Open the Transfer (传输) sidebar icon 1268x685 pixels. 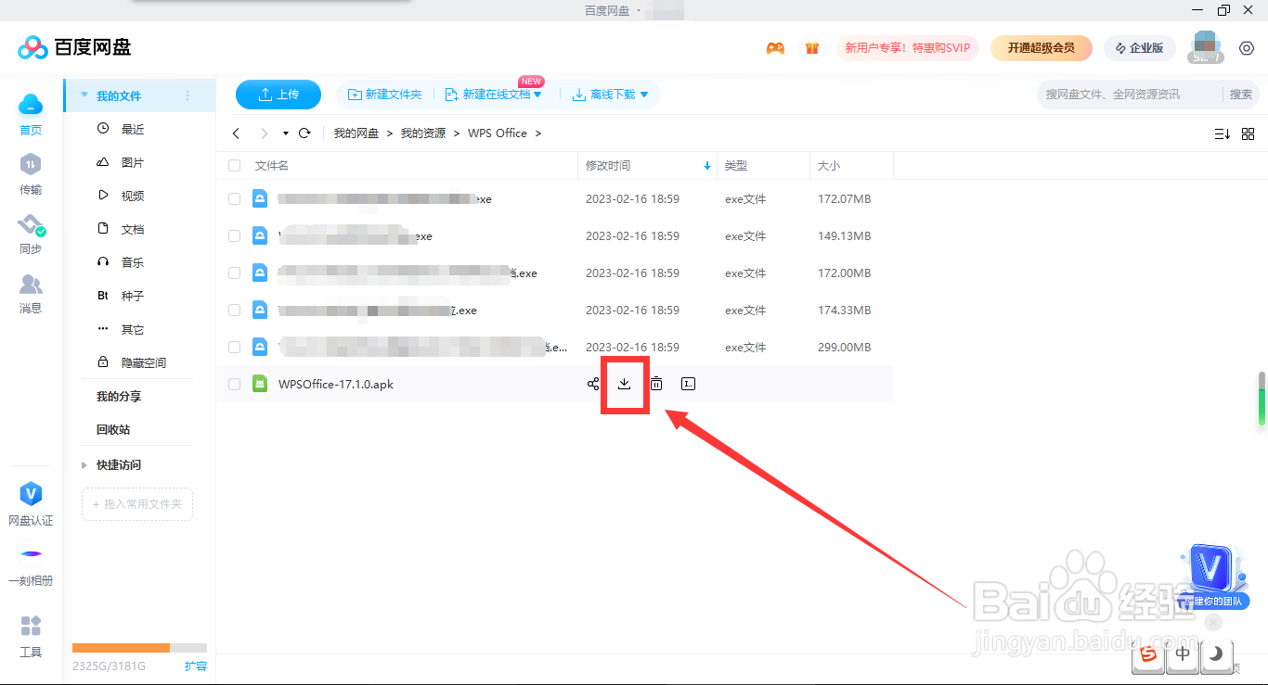31,164
